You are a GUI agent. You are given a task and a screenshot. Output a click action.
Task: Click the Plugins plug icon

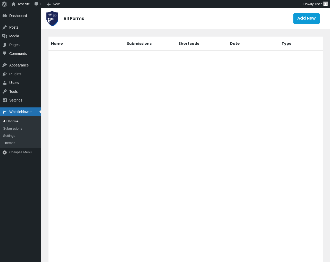pos(5,74)
